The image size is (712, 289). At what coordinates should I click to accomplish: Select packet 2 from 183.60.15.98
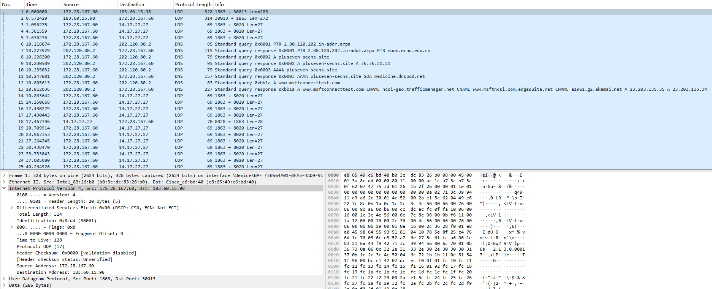click(356, 18)
